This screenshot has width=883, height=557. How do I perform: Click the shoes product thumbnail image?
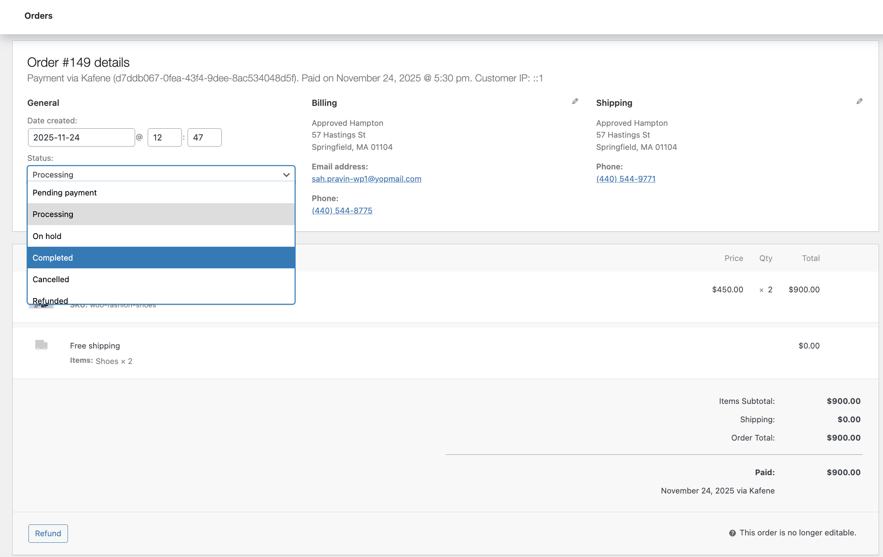tap(41, 306)
